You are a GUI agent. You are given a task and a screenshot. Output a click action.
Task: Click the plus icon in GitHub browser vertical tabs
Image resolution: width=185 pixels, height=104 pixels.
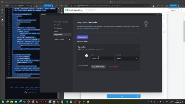[x=2, y=24]
